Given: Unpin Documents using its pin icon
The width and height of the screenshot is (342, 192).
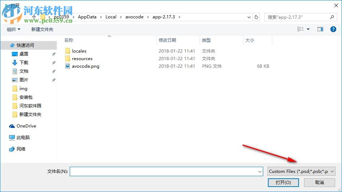Looking at the screenshot, I should pyautogui.click(x=54, y=71).
